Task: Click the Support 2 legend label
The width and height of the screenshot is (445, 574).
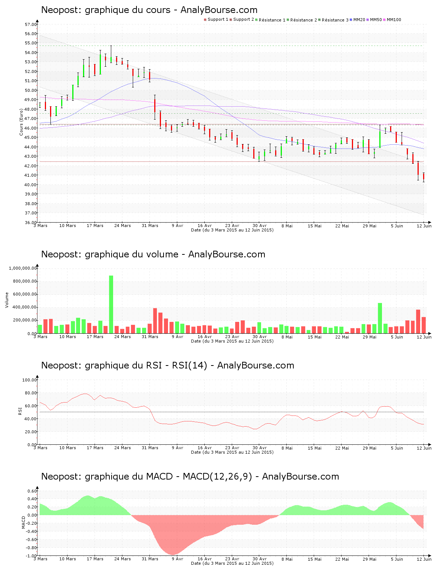Action: 243,20
